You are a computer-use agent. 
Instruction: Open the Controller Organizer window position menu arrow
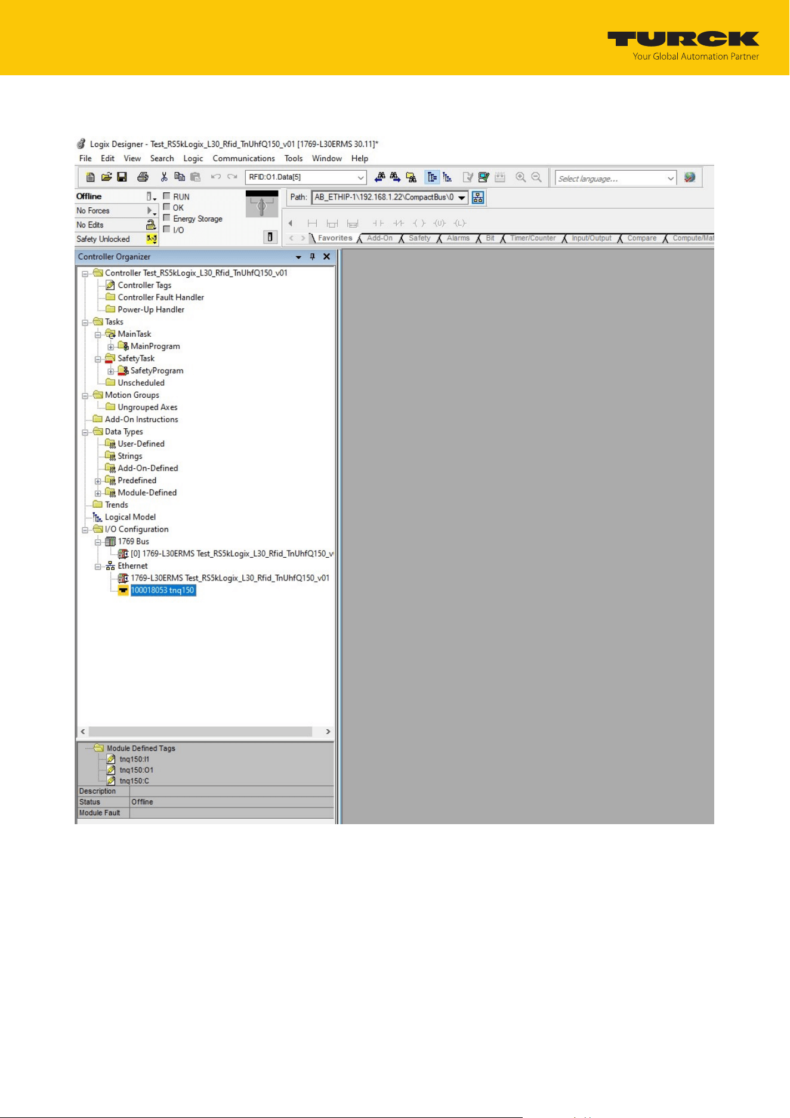298,257
